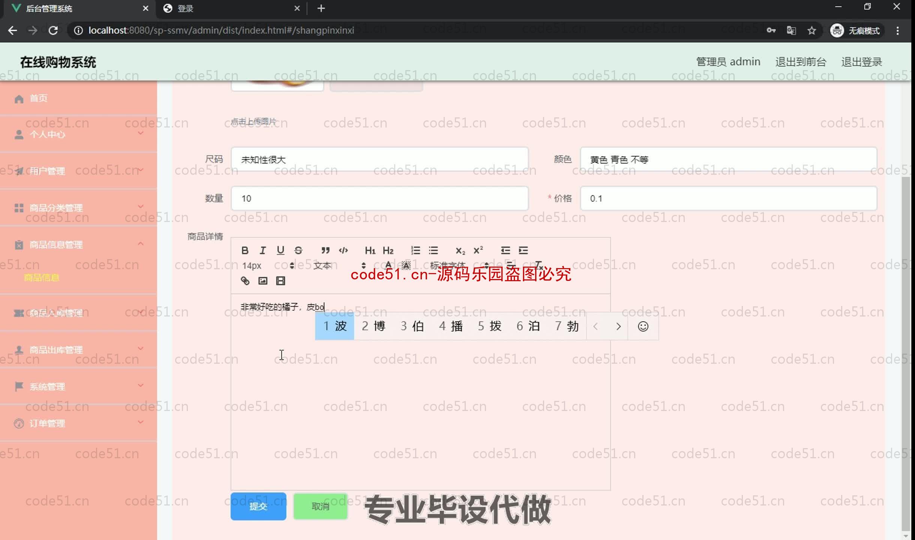
Task: Insert a bulleted list
Action: pyautogui.click(x=433, y=250)
